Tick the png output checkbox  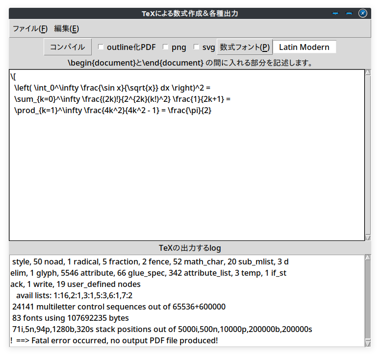(x=166, y=47)
